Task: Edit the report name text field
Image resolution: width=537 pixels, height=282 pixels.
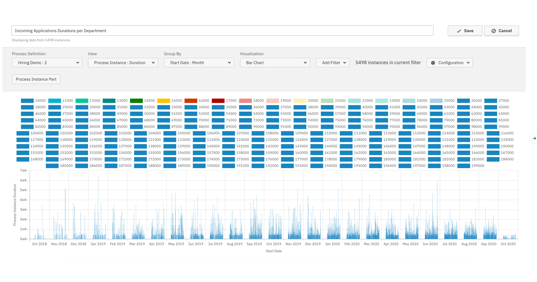Action: 222,31
